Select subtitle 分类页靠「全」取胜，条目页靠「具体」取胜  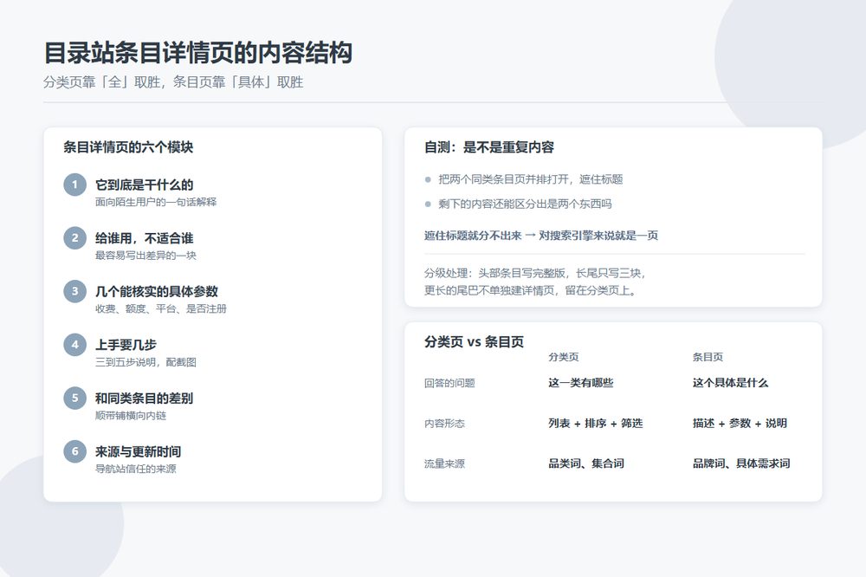coord(173,82)
